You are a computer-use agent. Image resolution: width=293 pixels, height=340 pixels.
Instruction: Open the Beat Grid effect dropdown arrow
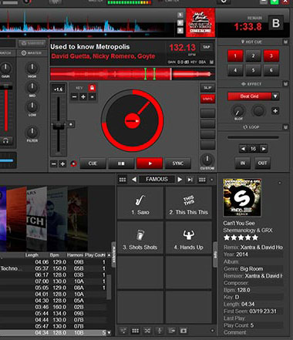[275, 96]
